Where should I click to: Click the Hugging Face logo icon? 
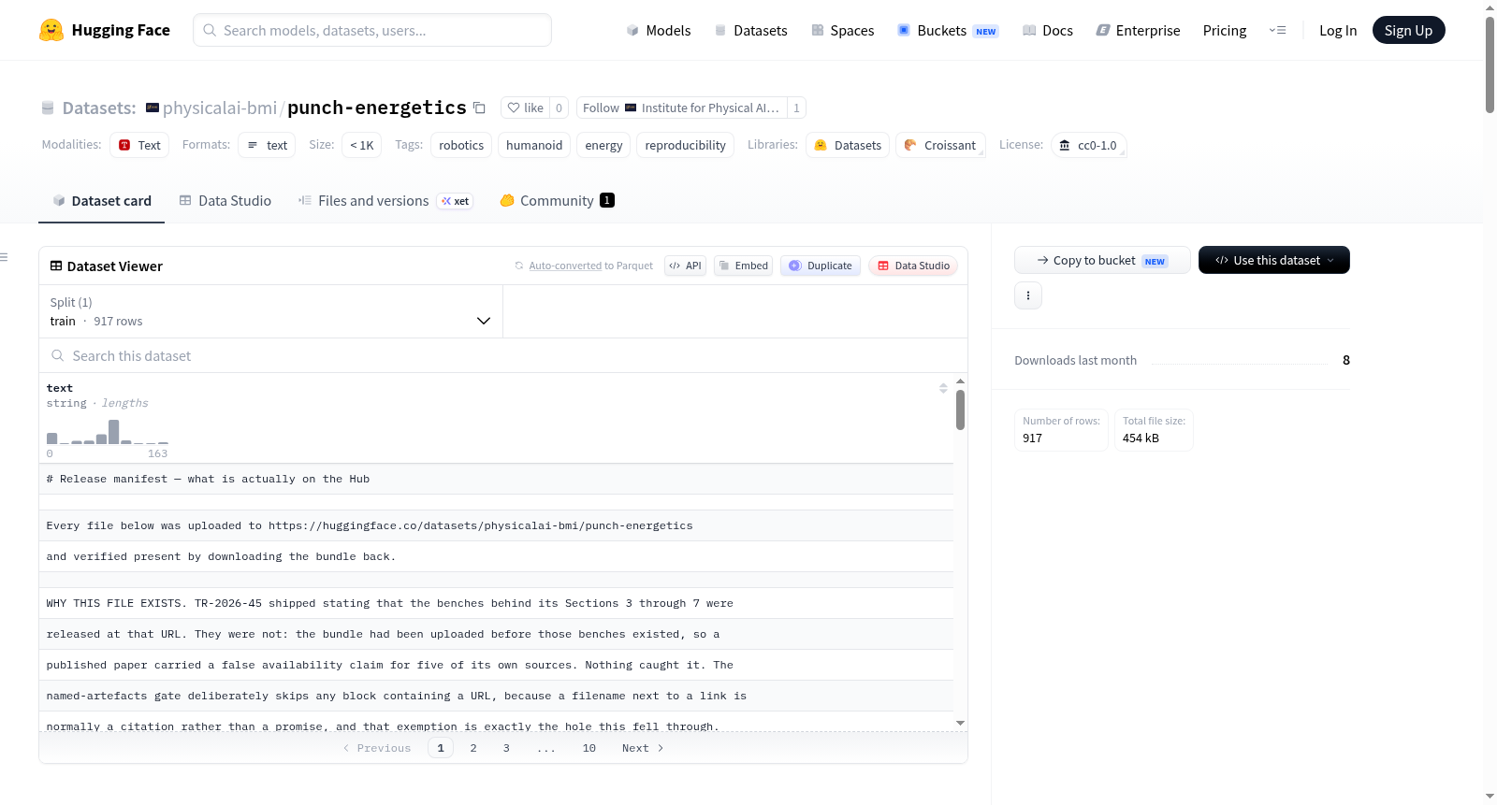click(51, 30)
